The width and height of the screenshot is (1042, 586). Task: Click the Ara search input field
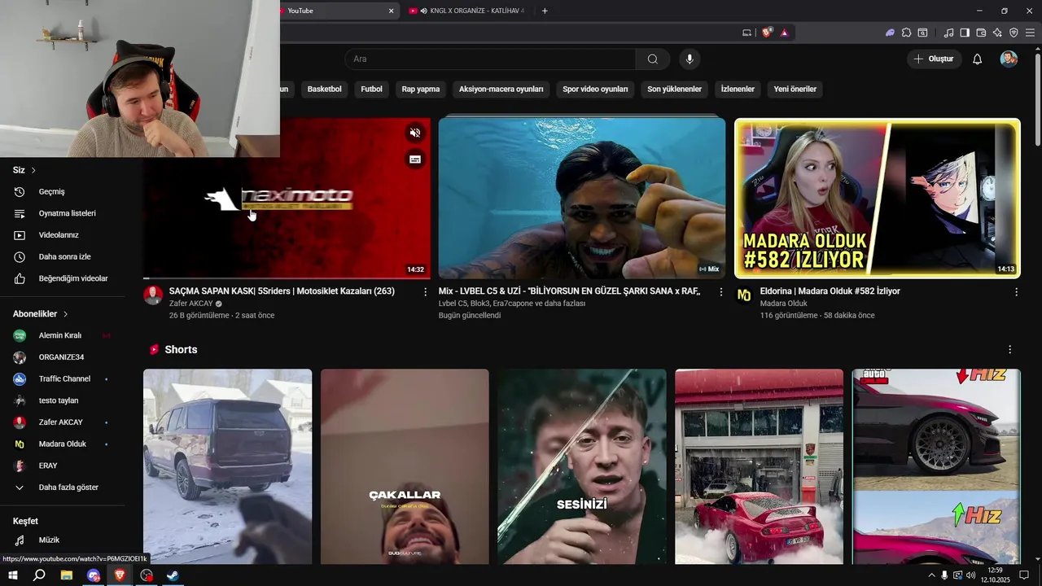(490, 59)
